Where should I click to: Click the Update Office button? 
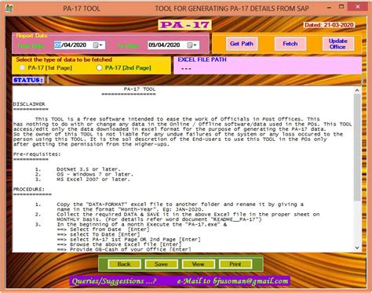337,44
